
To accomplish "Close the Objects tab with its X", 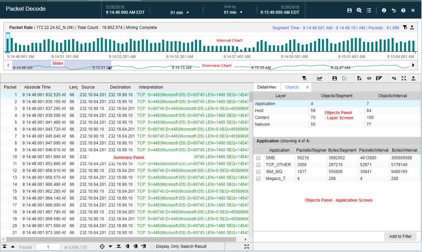I will click(307, 87).
